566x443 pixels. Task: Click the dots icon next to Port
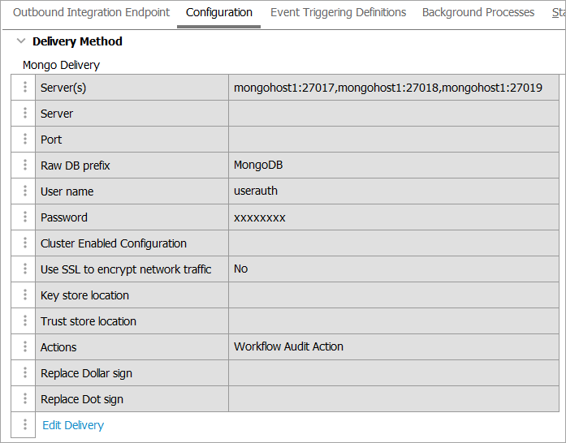[x=24, y=140]
